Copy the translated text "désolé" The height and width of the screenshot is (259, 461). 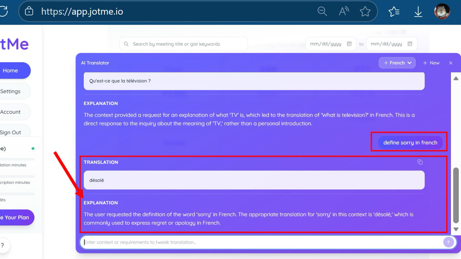pyautogui.click(x=420, y=162)
